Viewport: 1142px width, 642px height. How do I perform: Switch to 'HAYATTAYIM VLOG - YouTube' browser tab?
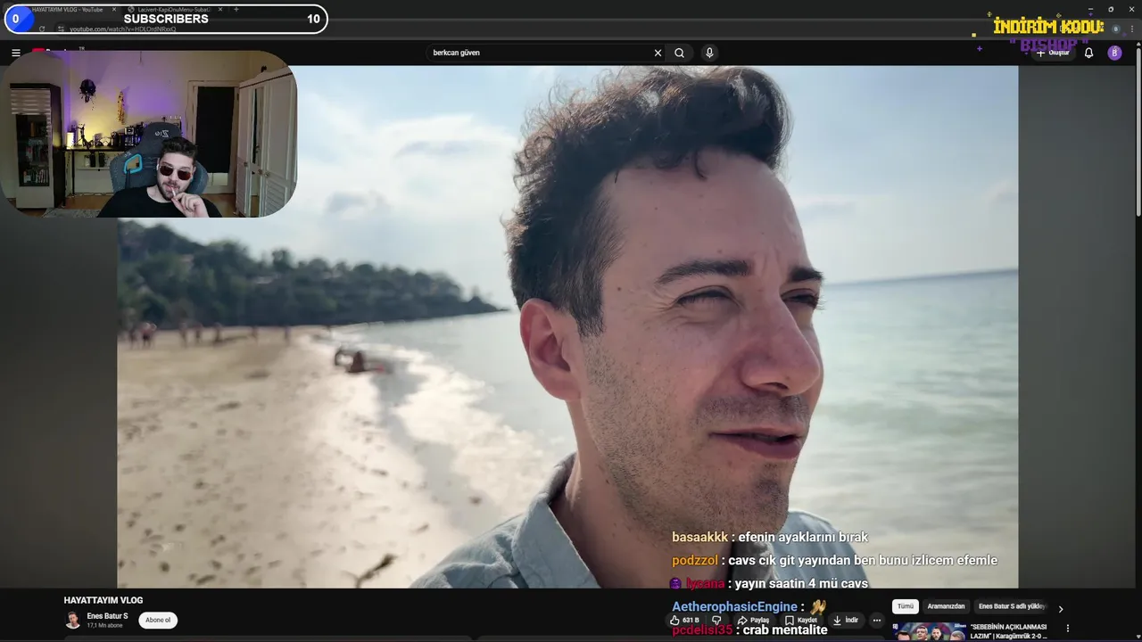[x=70, y=9]
